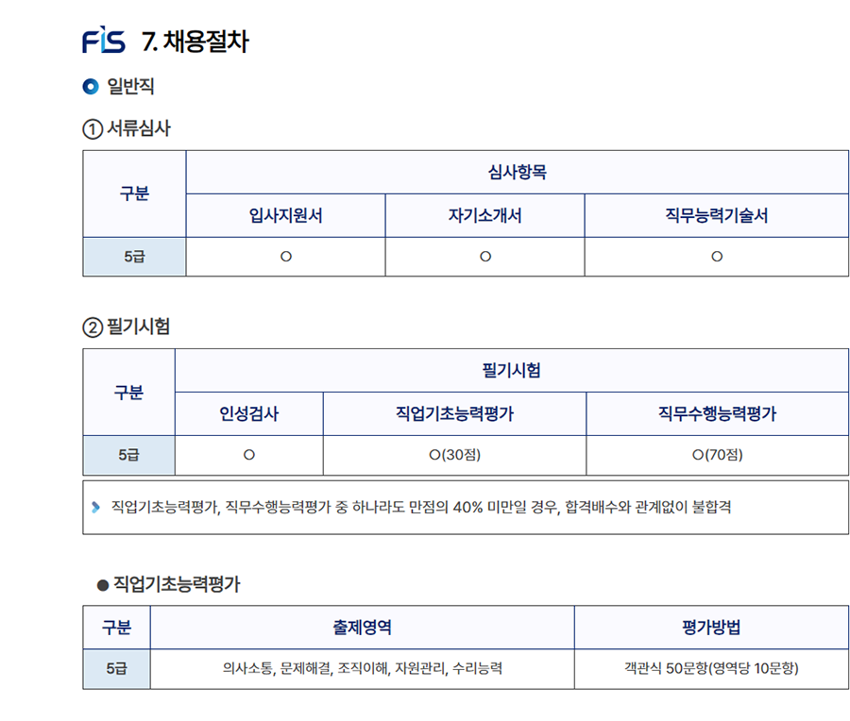Click the blue chevron in the note box

pyautogui.click(x=96, y=508)
